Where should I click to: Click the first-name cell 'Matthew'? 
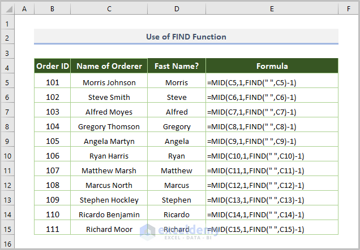pos(176,171)
